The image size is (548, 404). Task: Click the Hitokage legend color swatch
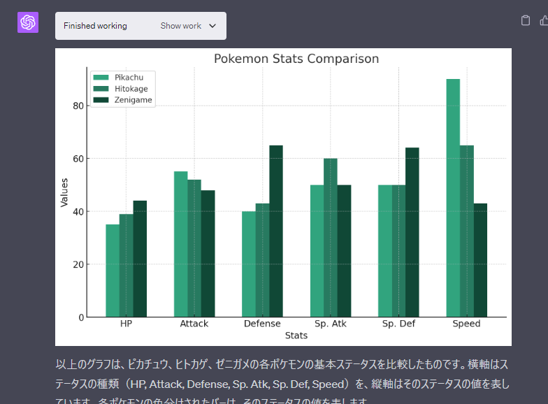101,88
